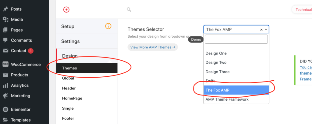This screenshot has width=312, height=124.
Task: Click the Templates folder icon
Action: [x=5, y=120]
